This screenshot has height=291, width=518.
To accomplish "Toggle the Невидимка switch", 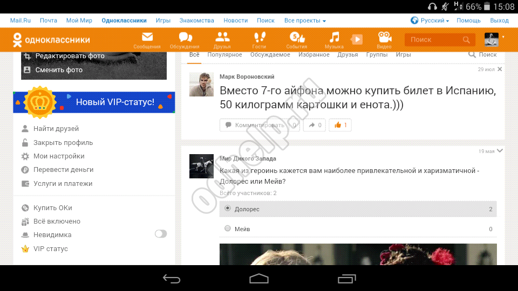I will click(160, 234).
